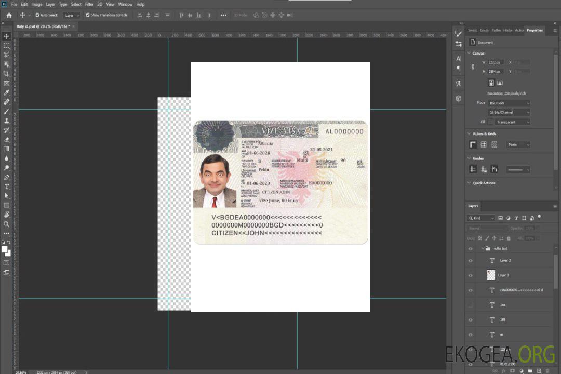Viewport: 561px width, 374px height.
Task: Hide Layer 3 visibility eye
Action: (471, 275)
